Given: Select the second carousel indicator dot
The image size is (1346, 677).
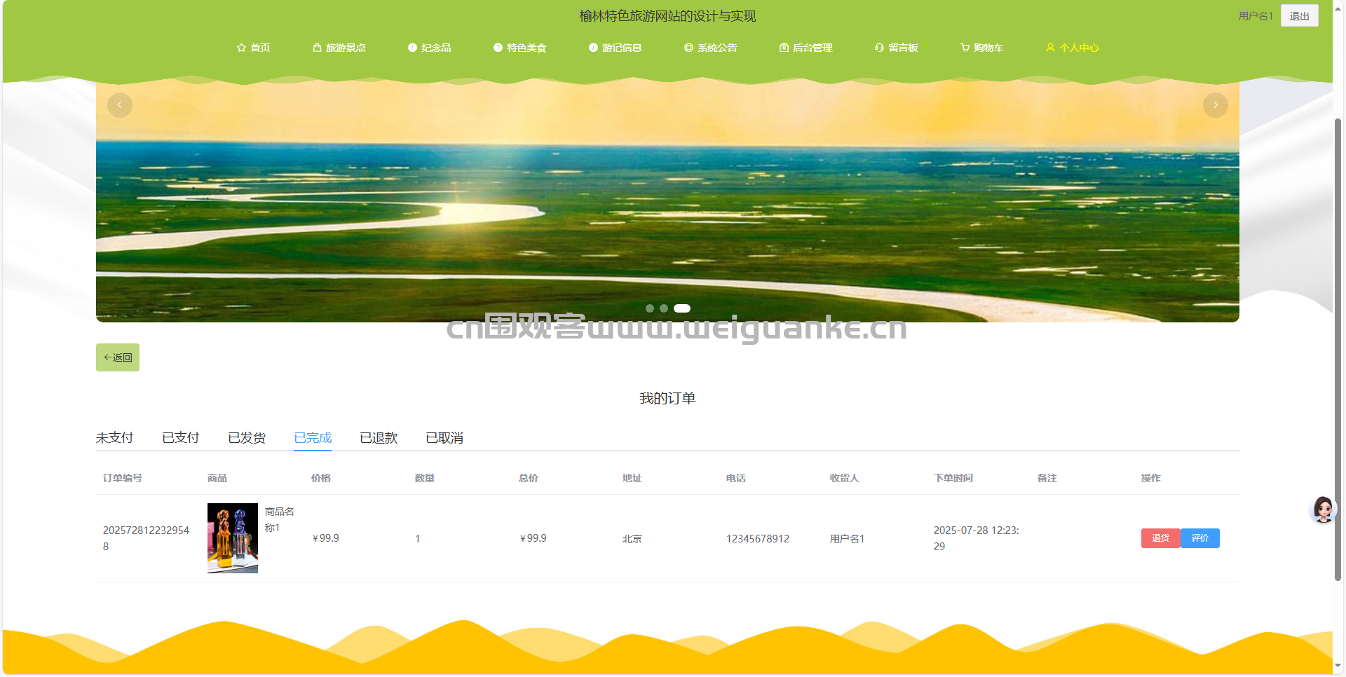Looking at the screenshot, I should click(664, 308).
